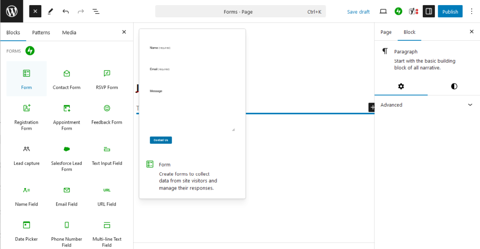Open the WordPress logo site menu
This screenshot has height=249, width=480.
12,11
